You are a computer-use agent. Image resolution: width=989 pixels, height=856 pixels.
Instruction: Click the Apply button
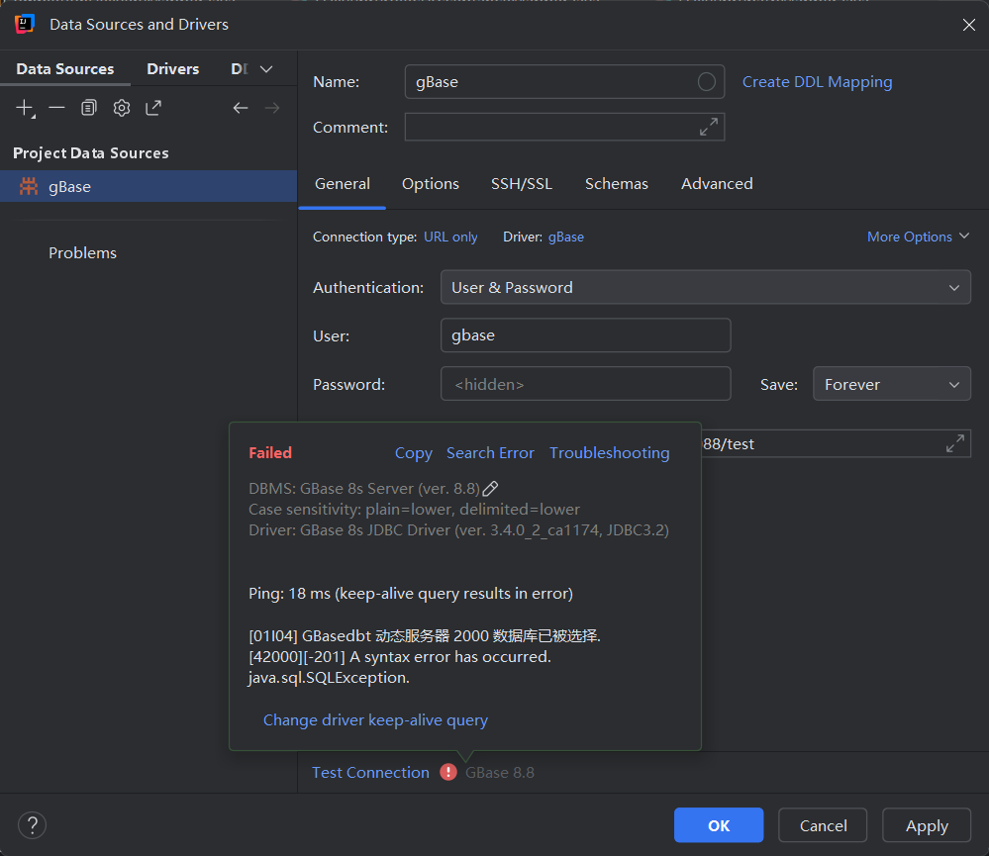click(x=927, y=825)
